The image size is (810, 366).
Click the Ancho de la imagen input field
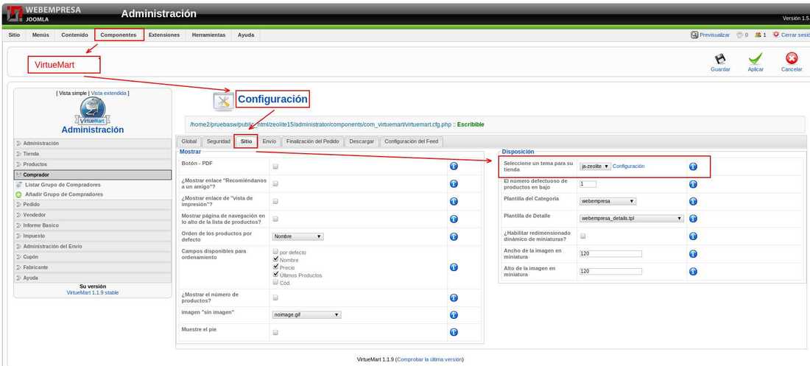[610, 254]
